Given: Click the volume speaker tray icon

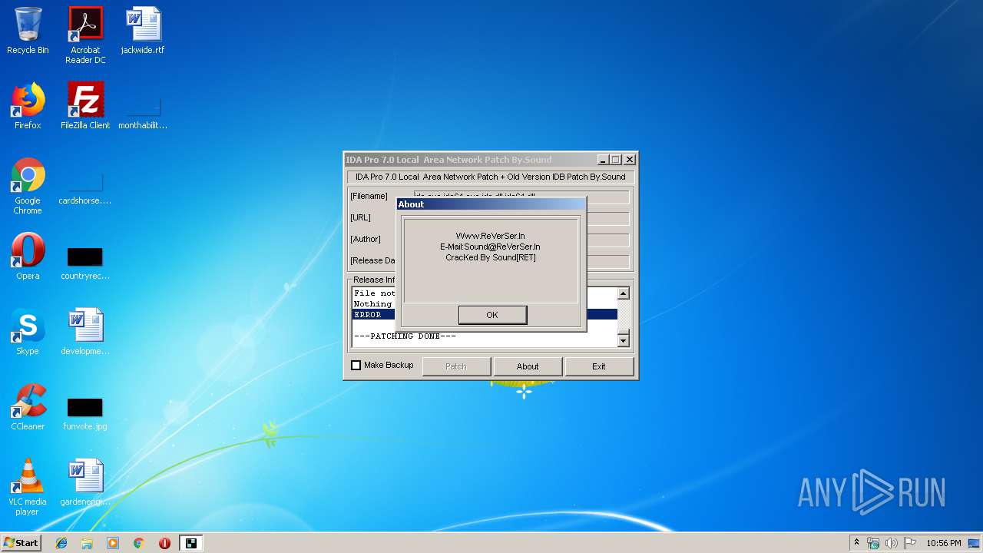Looking at the screenshot, I should [891, 543].
